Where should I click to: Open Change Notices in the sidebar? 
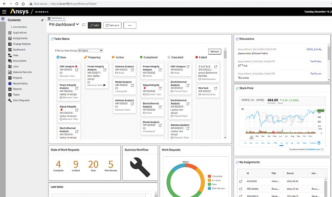22,44
